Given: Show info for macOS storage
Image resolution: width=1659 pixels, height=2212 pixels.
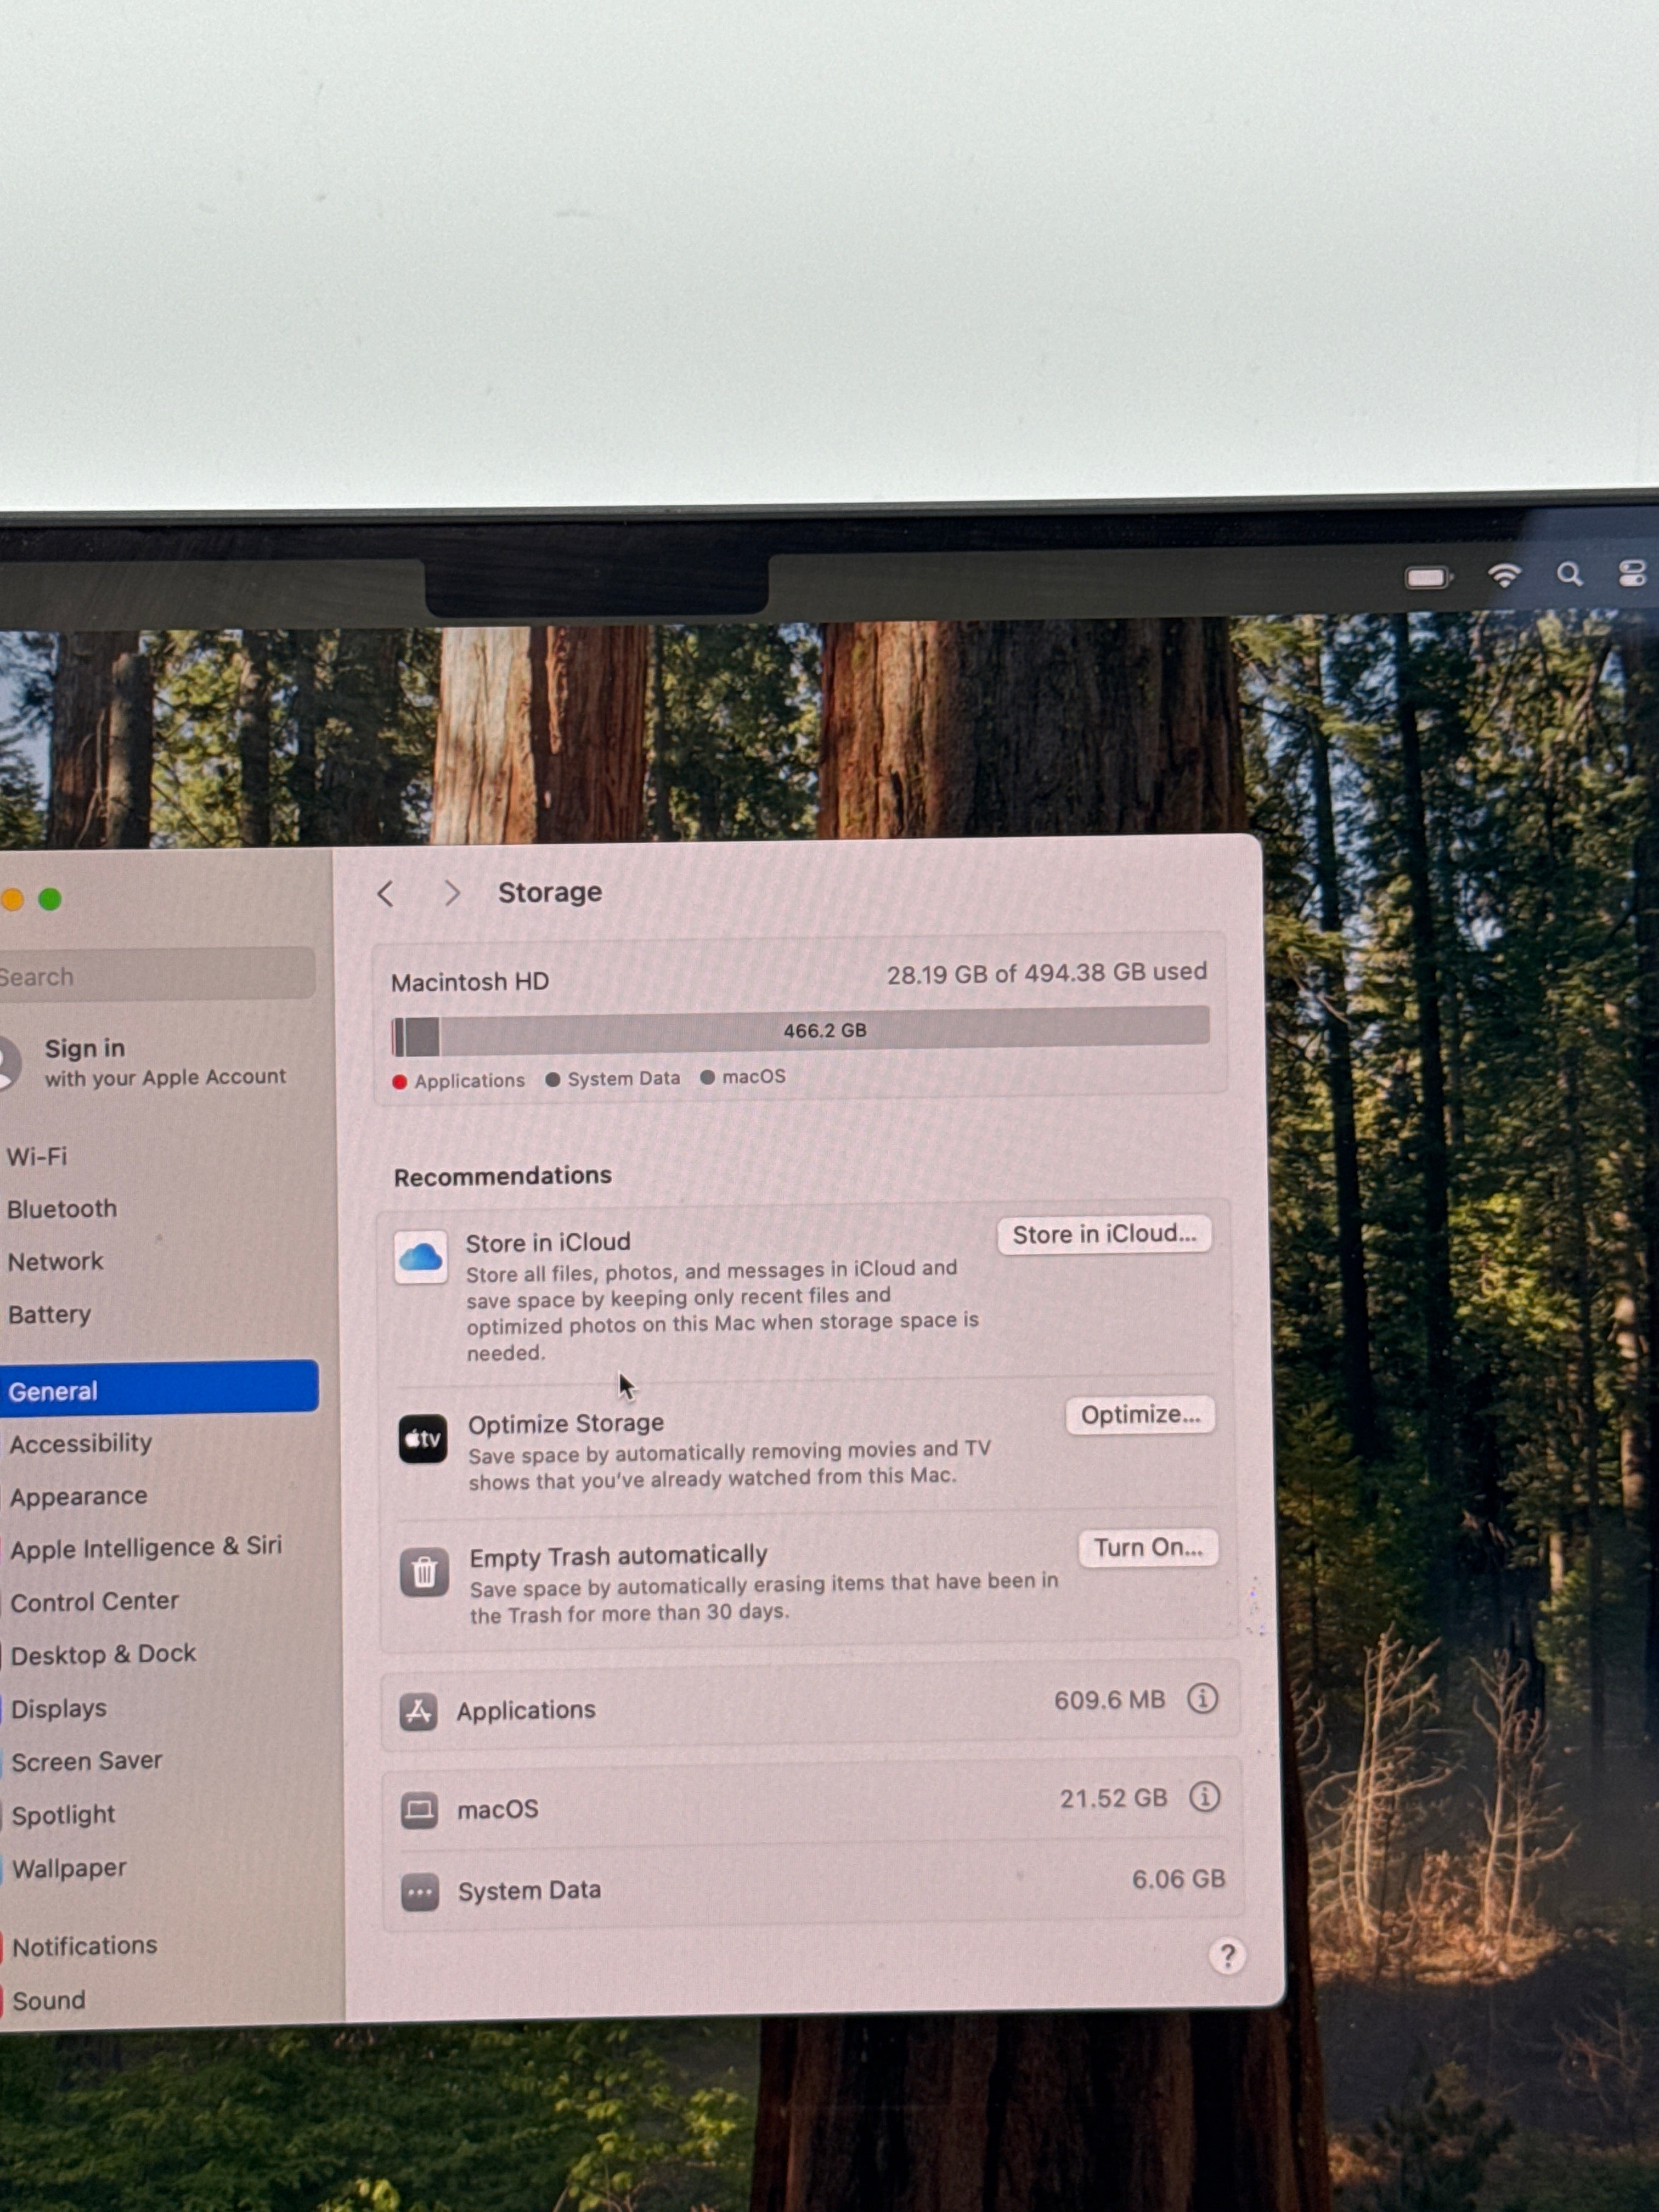Looking at the screenshot, I should click(x=1204, y=1796).
